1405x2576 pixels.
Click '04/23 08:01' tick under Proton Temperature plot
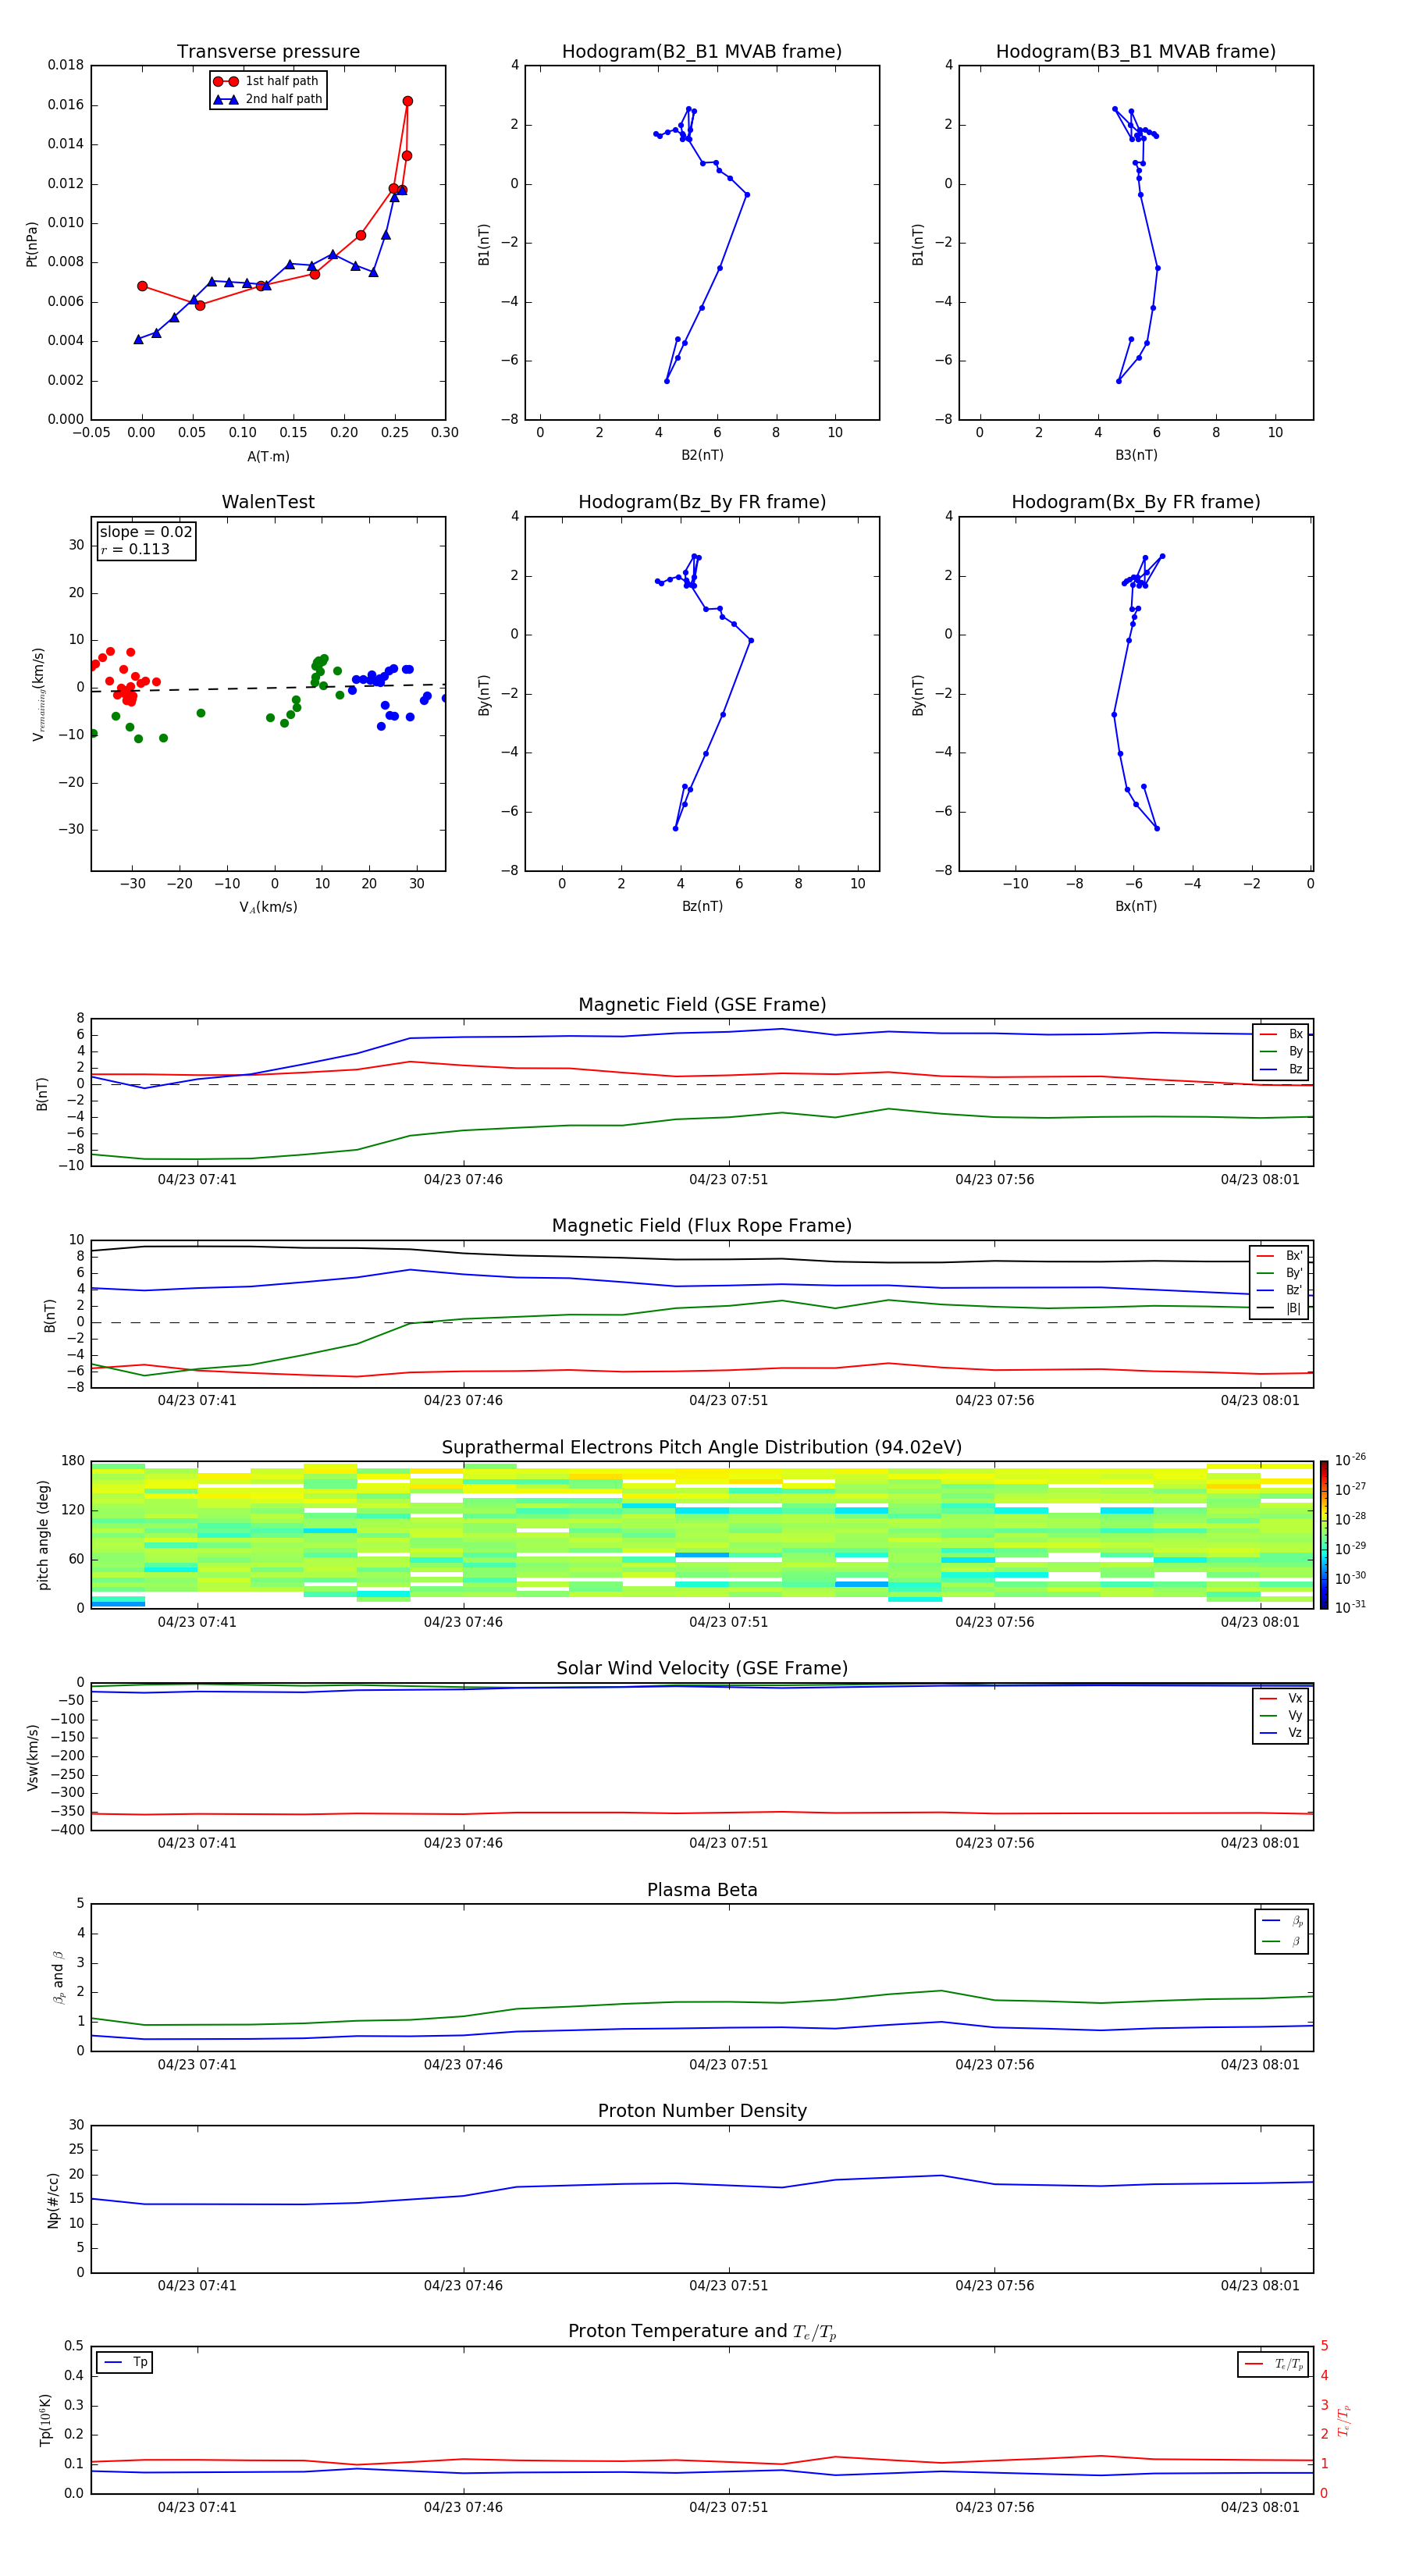click(1260, 2507)
